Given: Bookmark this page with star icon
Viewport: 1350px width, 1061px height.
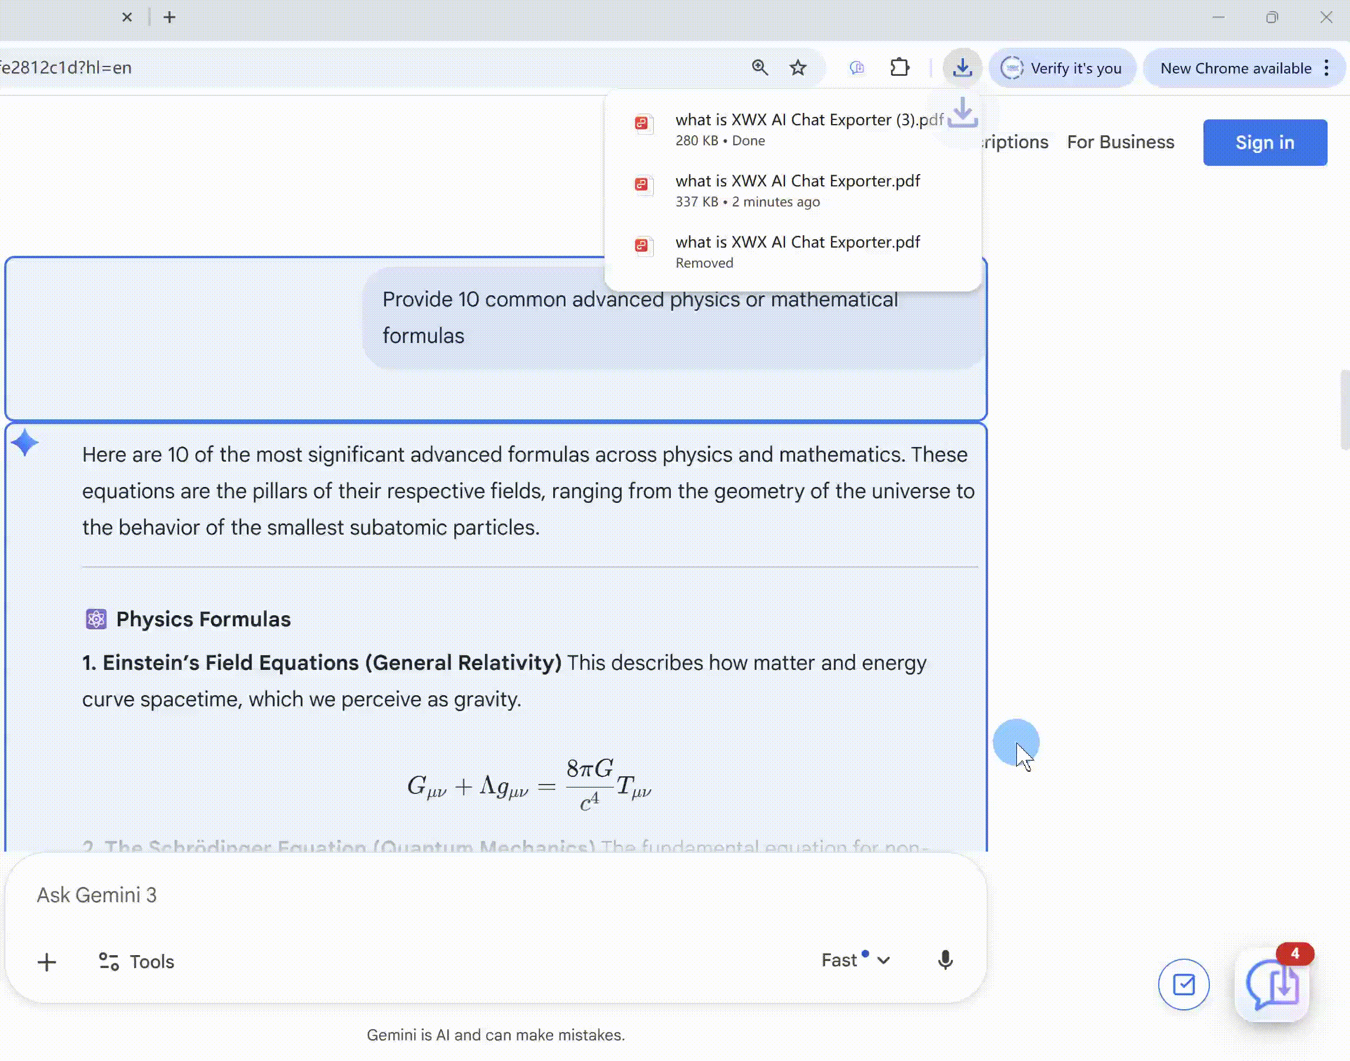Looking at the screenshot, I should (797, 67).
